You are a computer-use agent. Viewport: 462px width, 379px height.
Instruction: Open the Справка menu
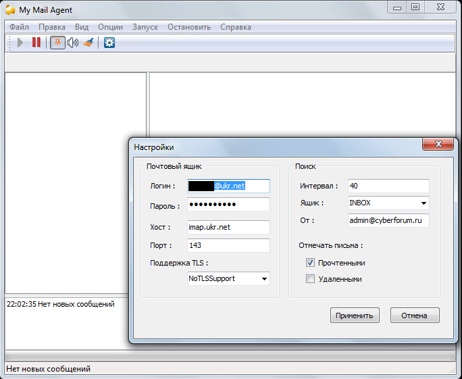tap(235, 27)
